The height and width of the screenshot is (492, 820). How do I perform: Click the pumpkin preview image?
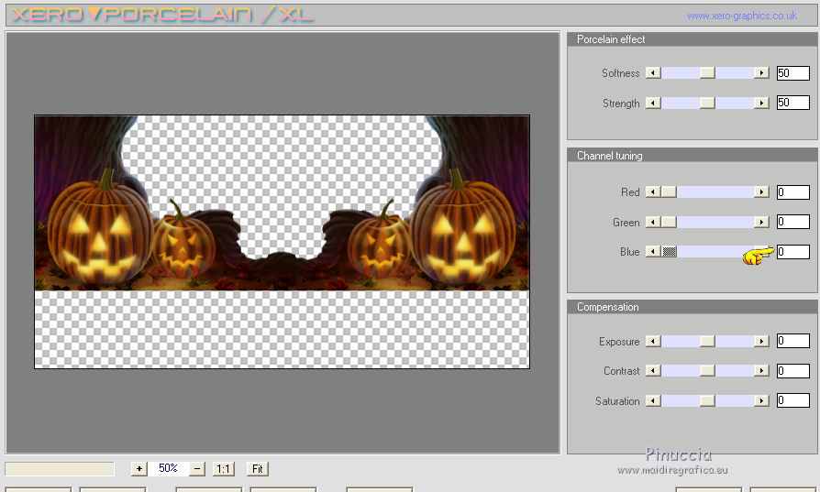282,242
